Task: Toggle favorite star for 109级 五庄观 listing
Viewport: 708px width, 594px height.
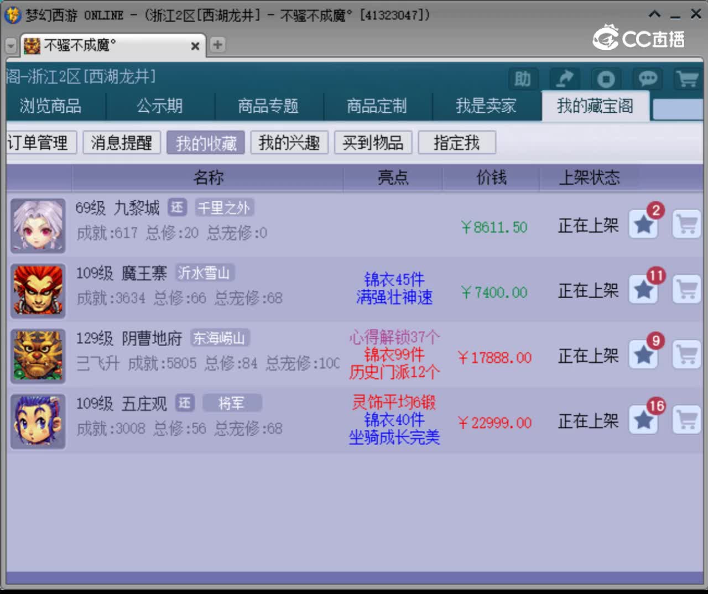Action: tap(643, 420)
